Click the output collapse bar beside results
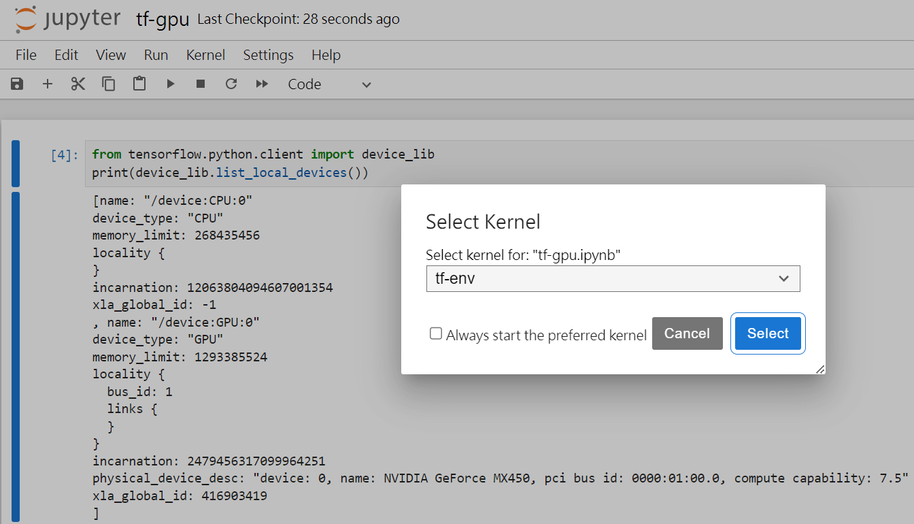This screenshot has width=914, height=524. pos(15,357)
